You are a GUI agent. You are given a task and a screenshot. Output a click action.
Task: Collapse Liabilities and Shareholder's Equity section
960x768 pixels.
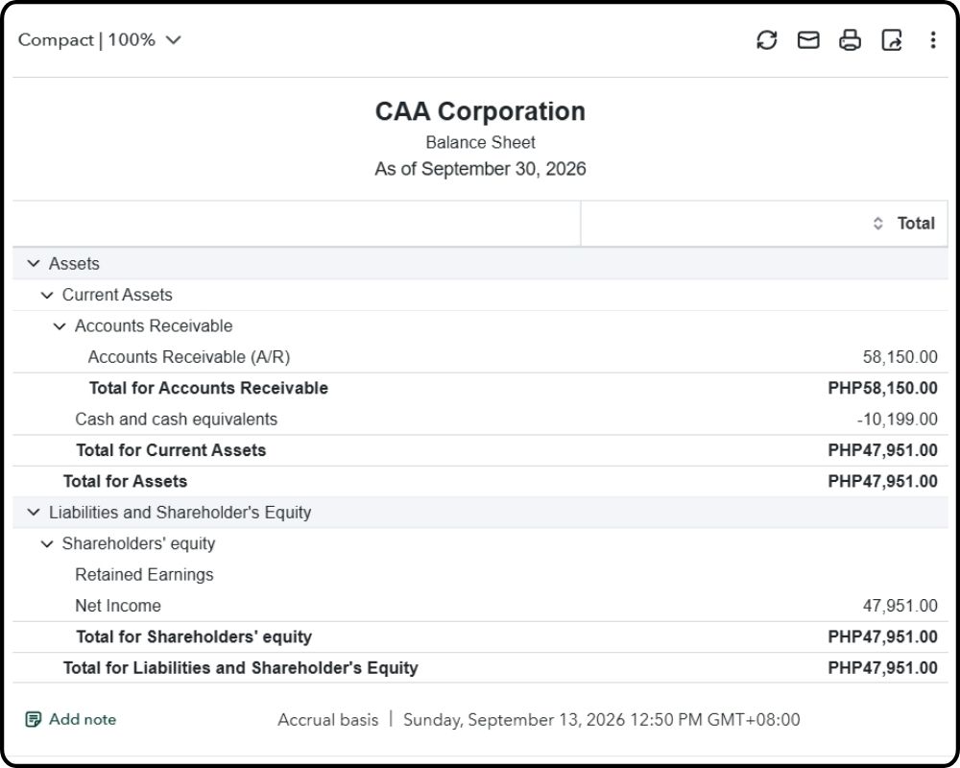click(x=34, y=513)
